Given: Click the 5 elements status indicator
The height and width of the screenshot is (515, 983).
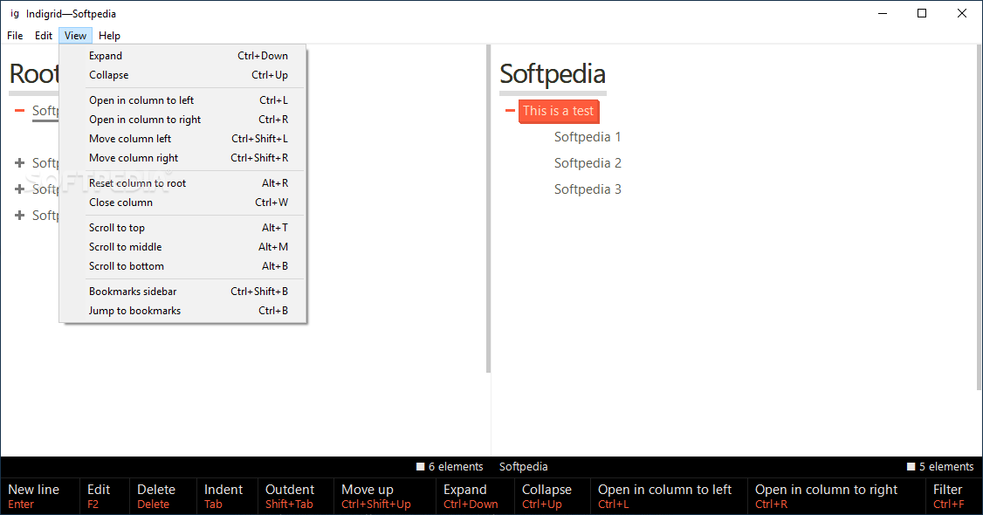Looking at the screenshot, I should [940, 467].
